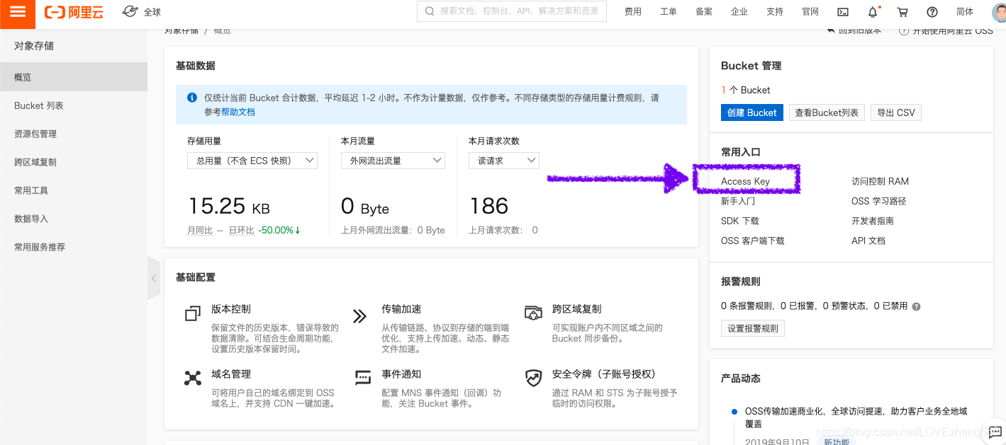
Task: Open the 访问控制 RAM link
Action: point(880,181)
